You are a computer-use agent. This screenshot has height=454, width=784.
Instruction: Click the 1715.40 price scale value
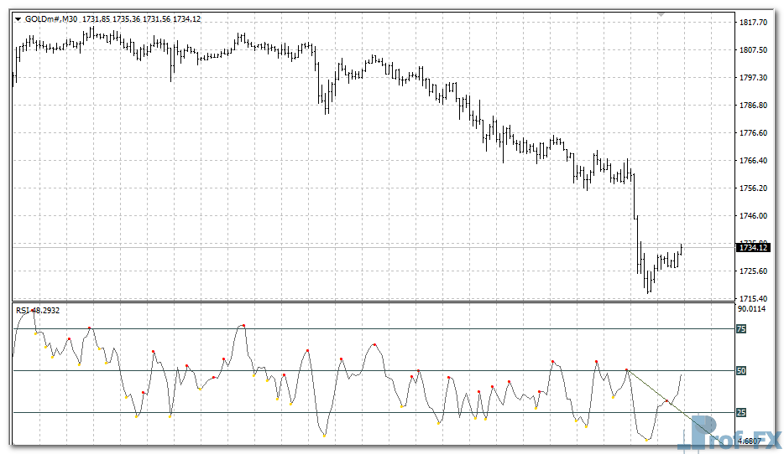tap(752, 298)
